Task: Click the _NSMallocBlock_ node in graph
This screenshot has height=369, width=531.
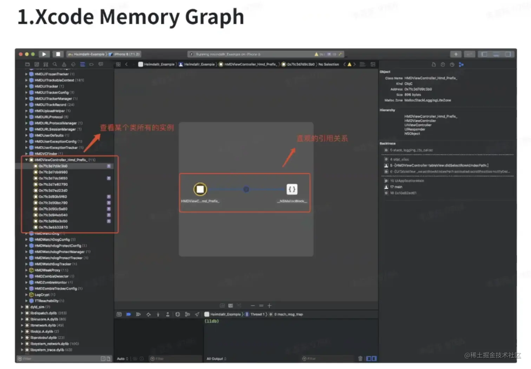Action: 292,189
